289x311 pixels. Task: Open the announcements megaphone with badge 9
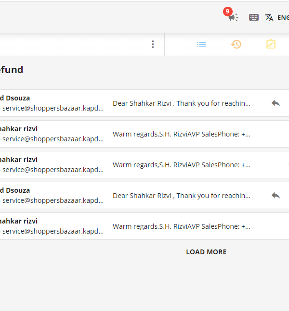233,17
